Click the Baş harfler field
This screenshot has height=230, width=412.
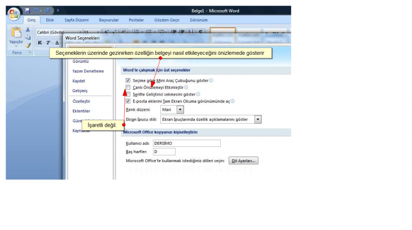coord(164,151)
